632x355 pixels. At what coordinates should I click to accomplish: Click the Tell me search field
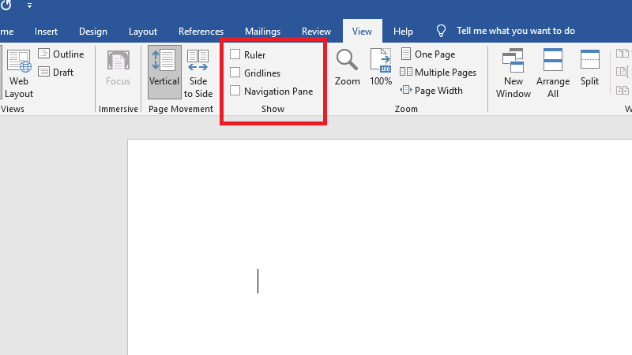tap(515, 32)
